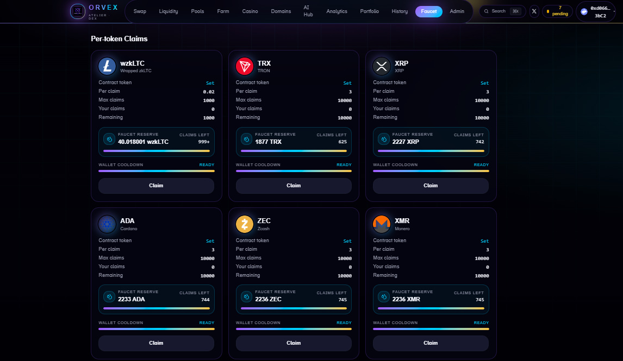Open the Liquidity tab

169,11
